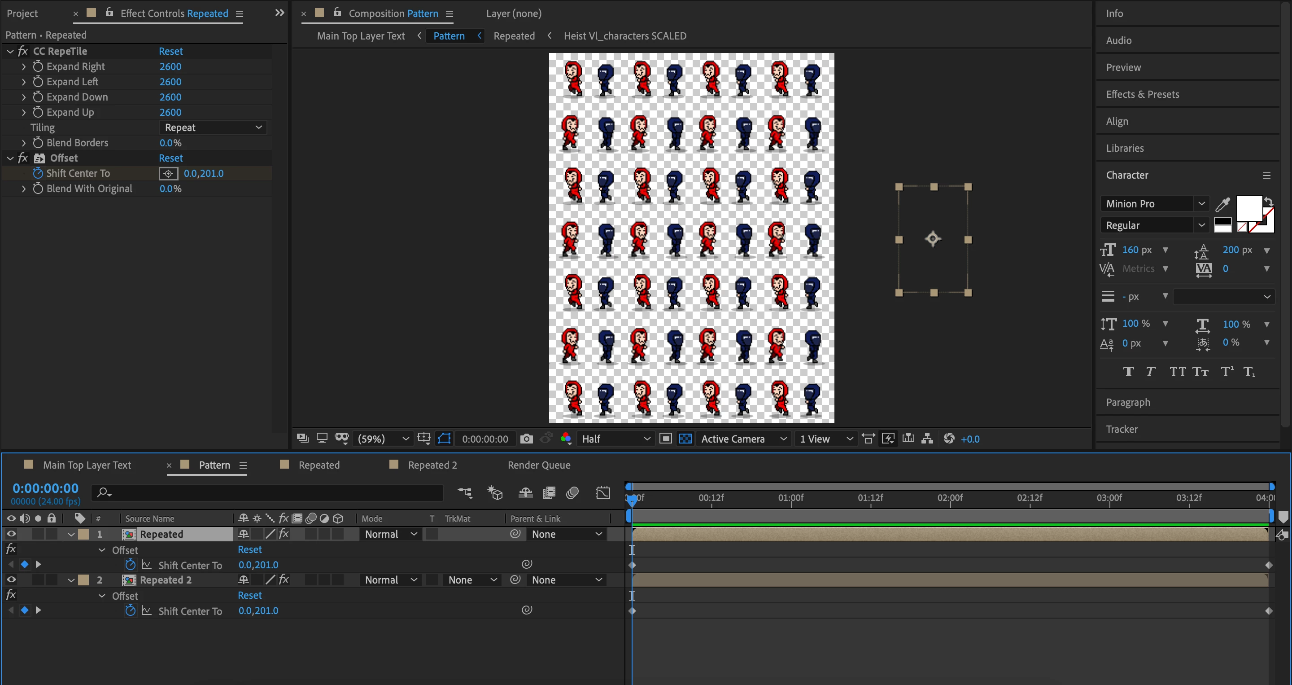Switch to the Repeated 2 timeline tab

[x=432, y=465]
